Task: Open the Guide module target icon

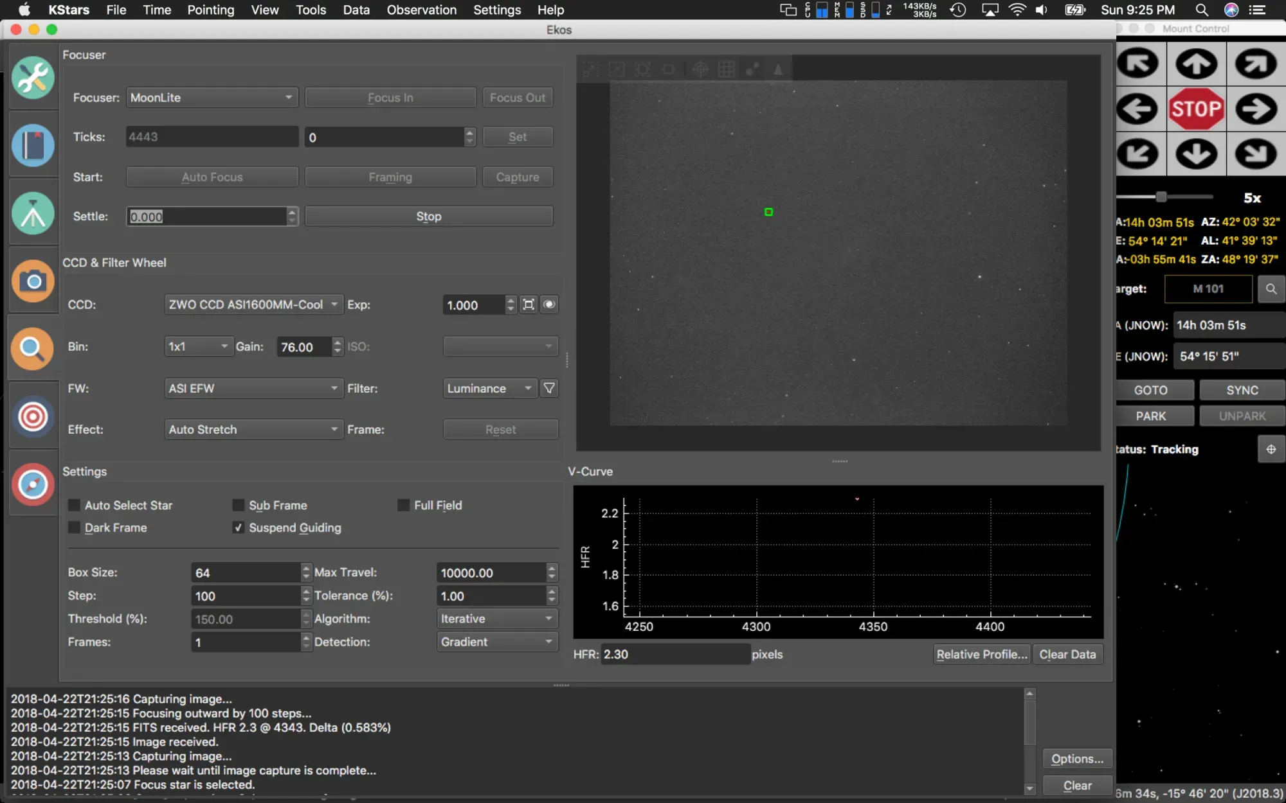Action: coord(33,416)
